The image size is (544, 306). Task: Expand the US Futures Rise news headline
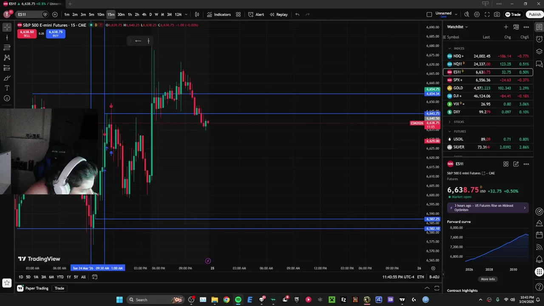coord(488,208)
